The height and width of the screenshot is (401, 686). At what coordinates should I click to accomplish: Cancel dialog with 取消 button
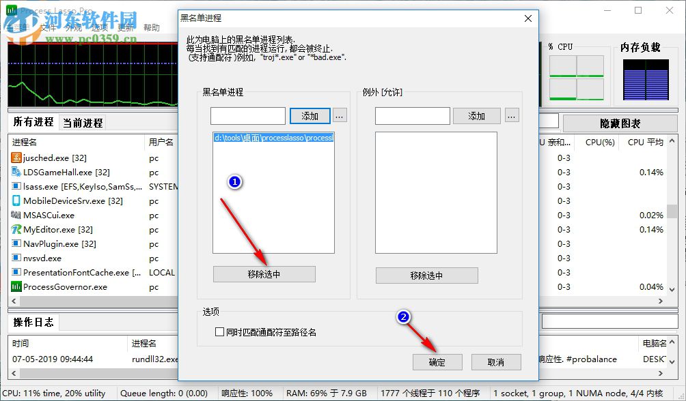pos(495,362)
